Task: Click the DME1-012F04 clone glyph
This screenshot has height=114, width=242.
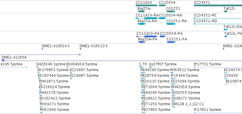Action: 122,60
